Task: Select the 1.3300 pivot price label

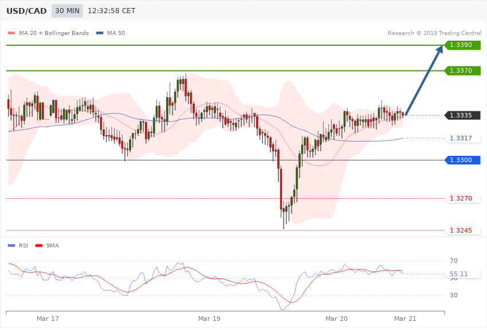Action: click(x=463, y=160)
